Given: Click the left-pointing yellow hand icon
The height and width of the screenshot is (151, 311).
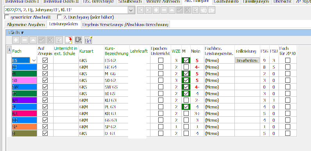Looking at the screenshot, I should (203, 10).
